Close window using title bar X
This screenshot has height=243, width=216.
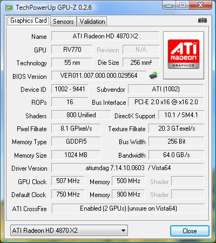pos(200,5)
